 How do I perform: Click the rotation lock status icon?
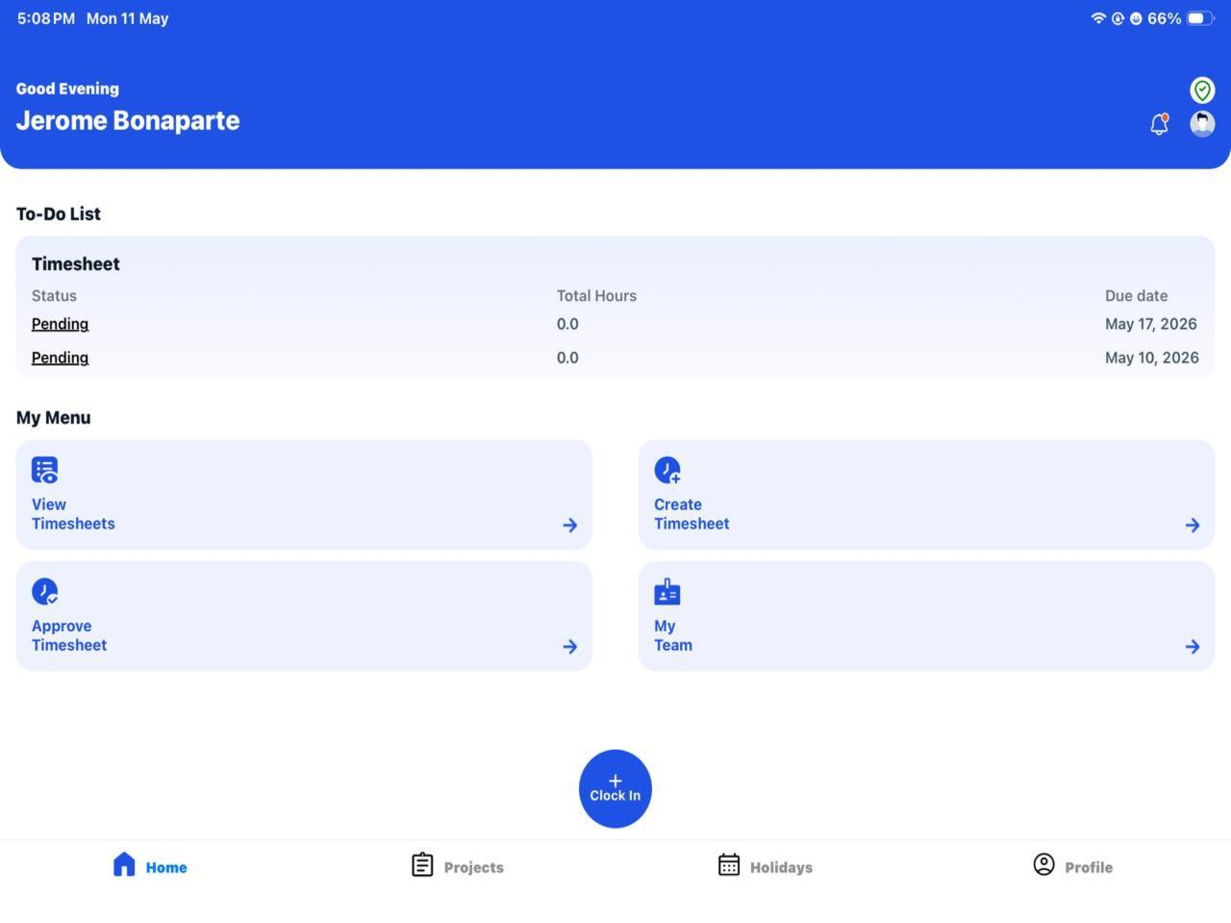(x=1118, y=19)
